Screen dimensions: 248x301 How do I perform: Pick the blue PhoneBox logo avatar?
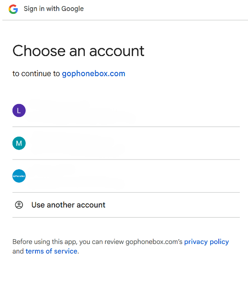[x=19, y=176]
